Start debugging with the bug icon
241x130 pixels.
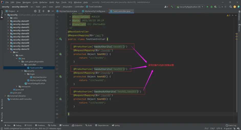pyautogui.click(x=211, y=7)
